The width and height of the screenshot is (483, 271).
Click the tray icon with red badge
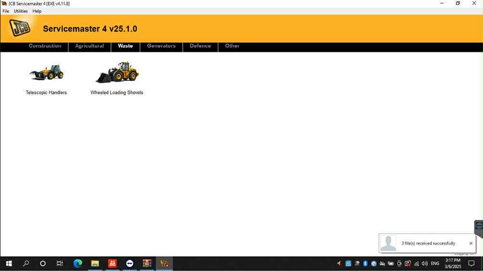(x=408, y=264)
